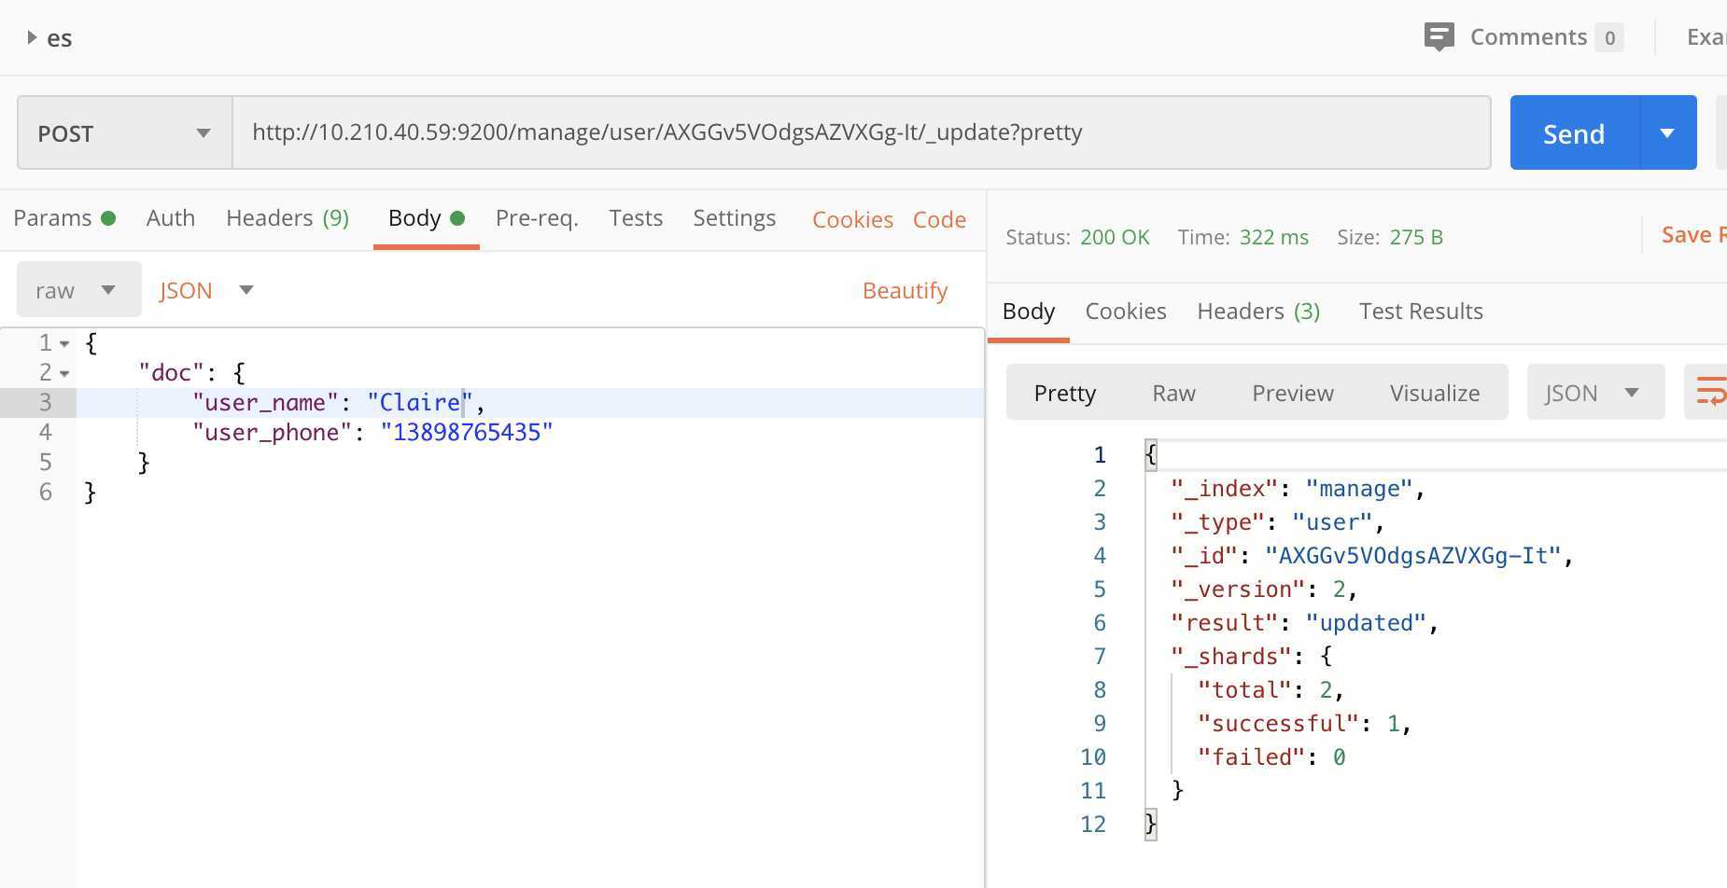The width and height of the screenshot is (1727, 888).
Task: Open the Cookies link beside Settings
Action: pyautogui.click(x=852, y=220)
